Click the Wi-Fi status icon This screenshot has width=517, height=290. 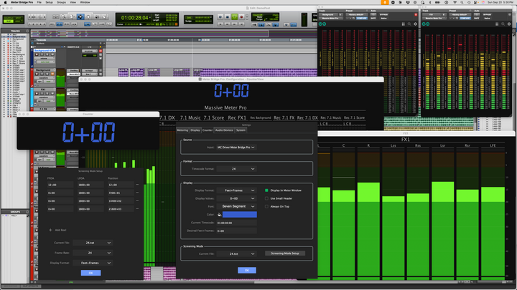[455, 2]
